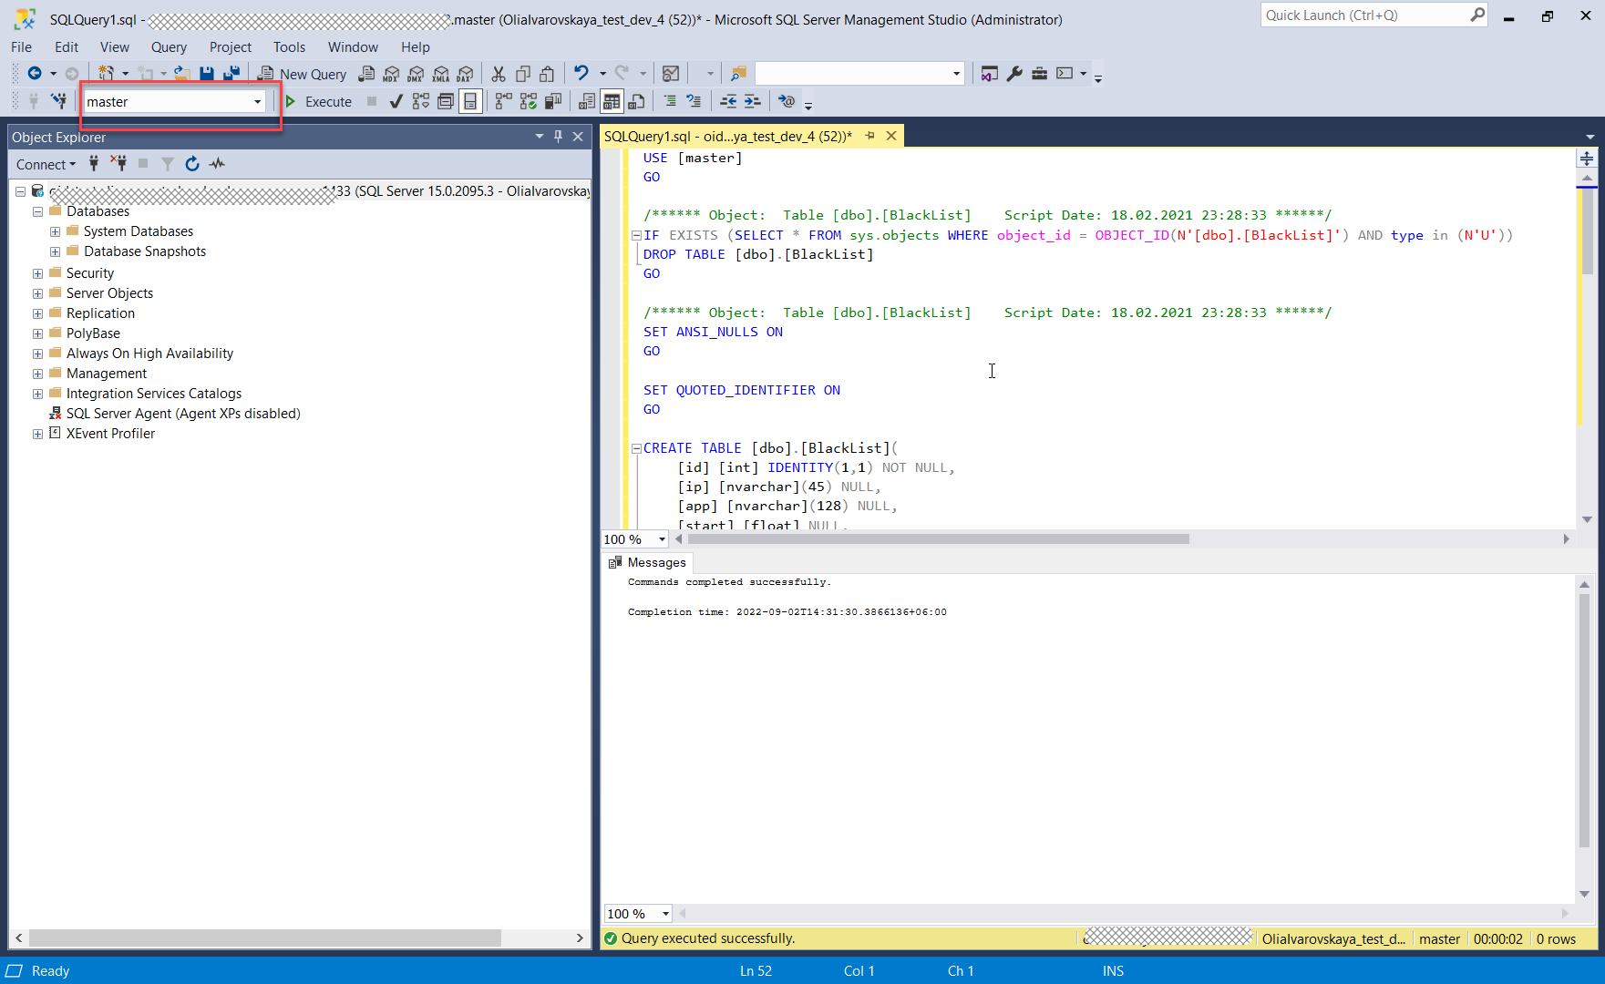Create new XMLA query
The image size is (1605, 984).
(x=440, y=74)
